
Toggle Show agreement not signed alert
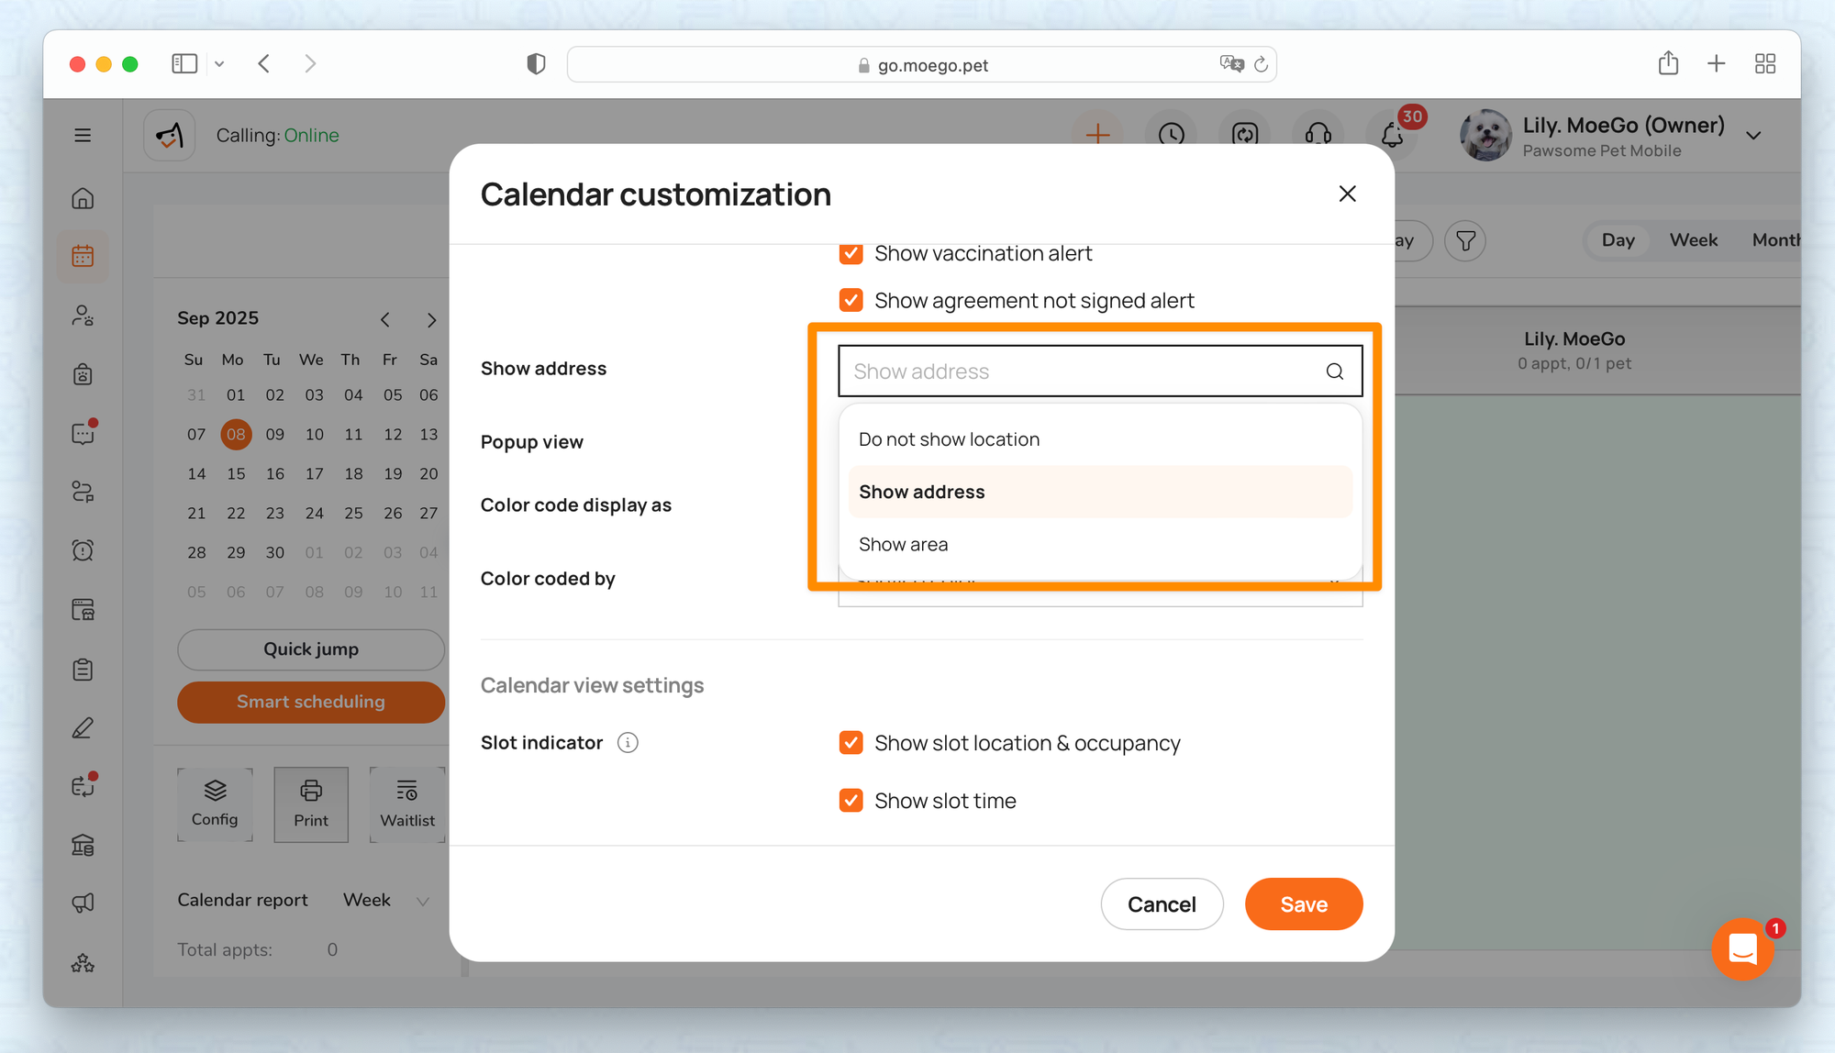pyautogui.click(x=851, y=300)
